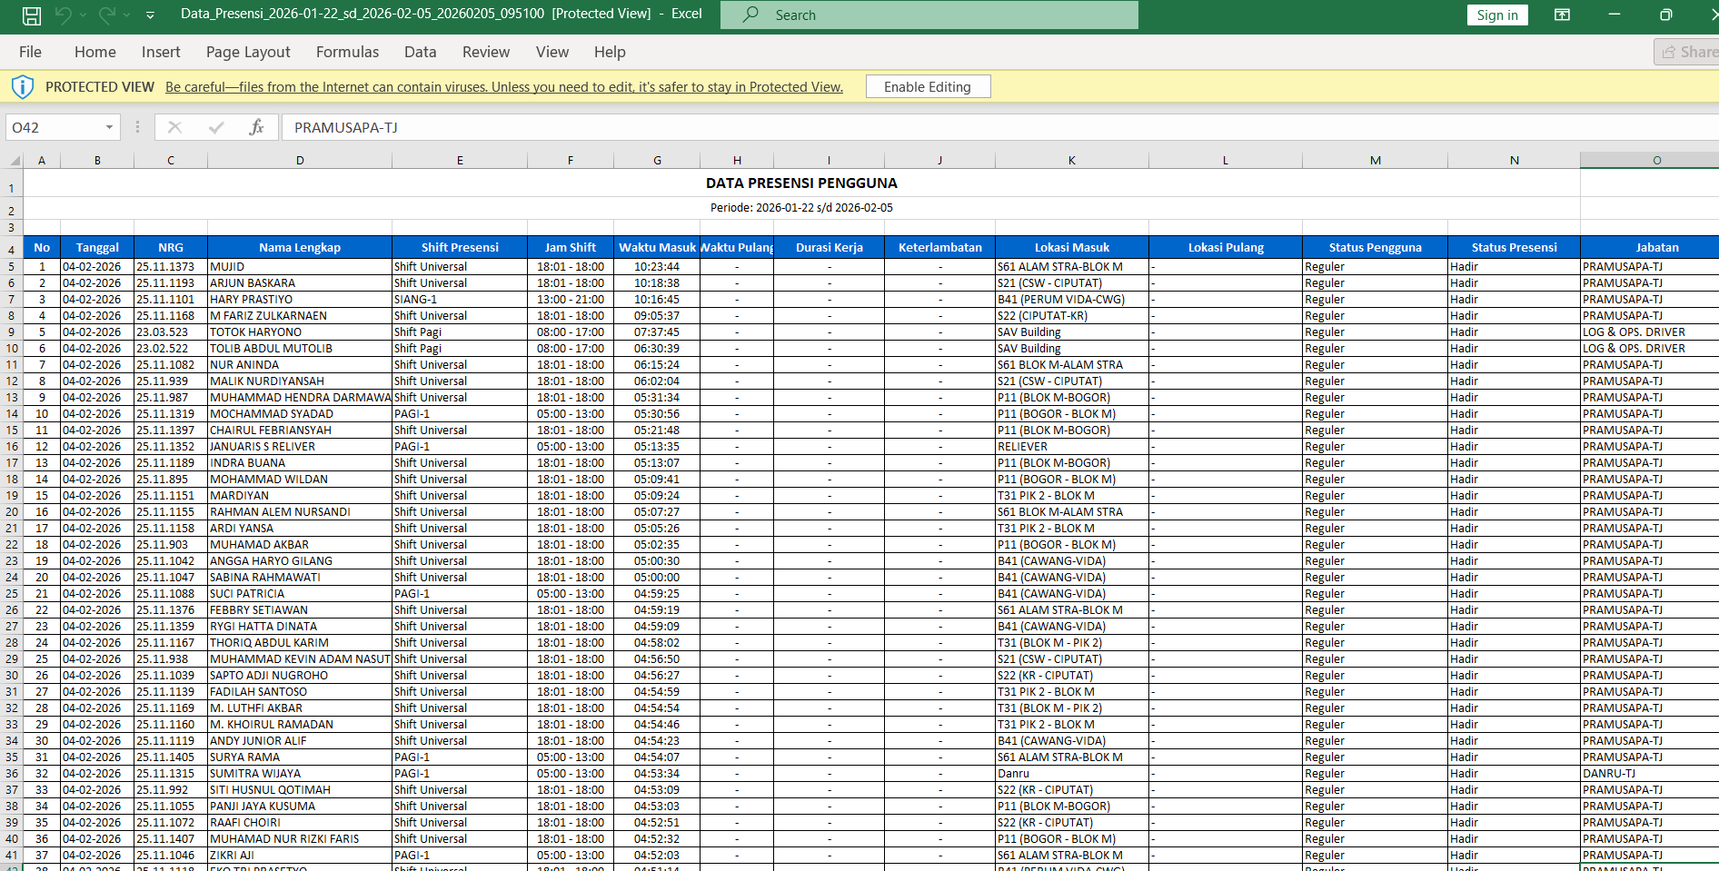Open the Ribbon Display Options icon
This screenshot has height=871, width=1719.
pyautogui.click(x=1562, y=15)
